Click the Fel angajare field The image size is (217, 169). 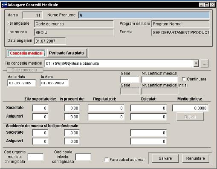(x=74, y=24)
